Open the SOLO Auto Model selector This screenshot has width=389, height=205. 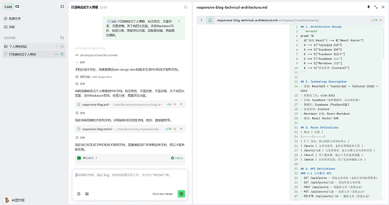[162, 194]
